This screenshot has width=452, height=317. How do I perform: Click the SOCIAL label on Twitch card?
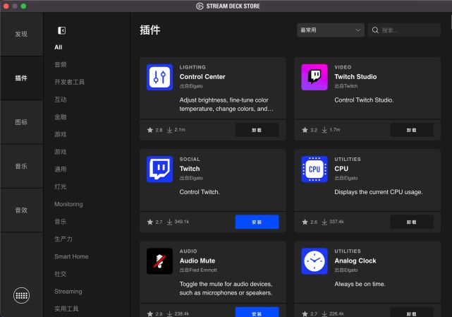(x=190, y=159)
